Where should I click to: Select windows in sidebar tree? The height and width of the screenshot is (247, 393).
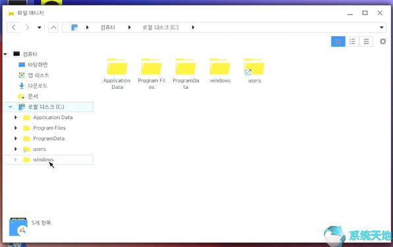tap(43, 159)
